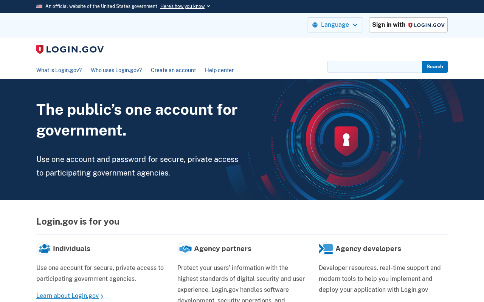Click the Agency partners handshake icon
This screenshot has height=302, width=484.
click(185, 249)
